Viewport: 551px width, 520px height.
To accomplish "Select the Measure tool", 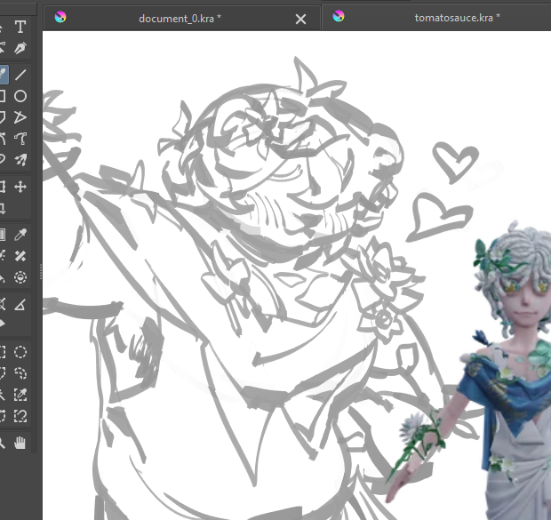I will [20, 304].
